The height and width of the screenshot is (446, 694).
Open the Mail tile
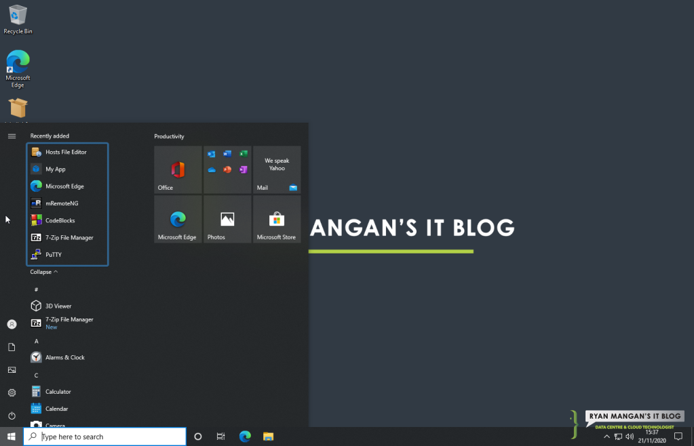pos(277,169)
